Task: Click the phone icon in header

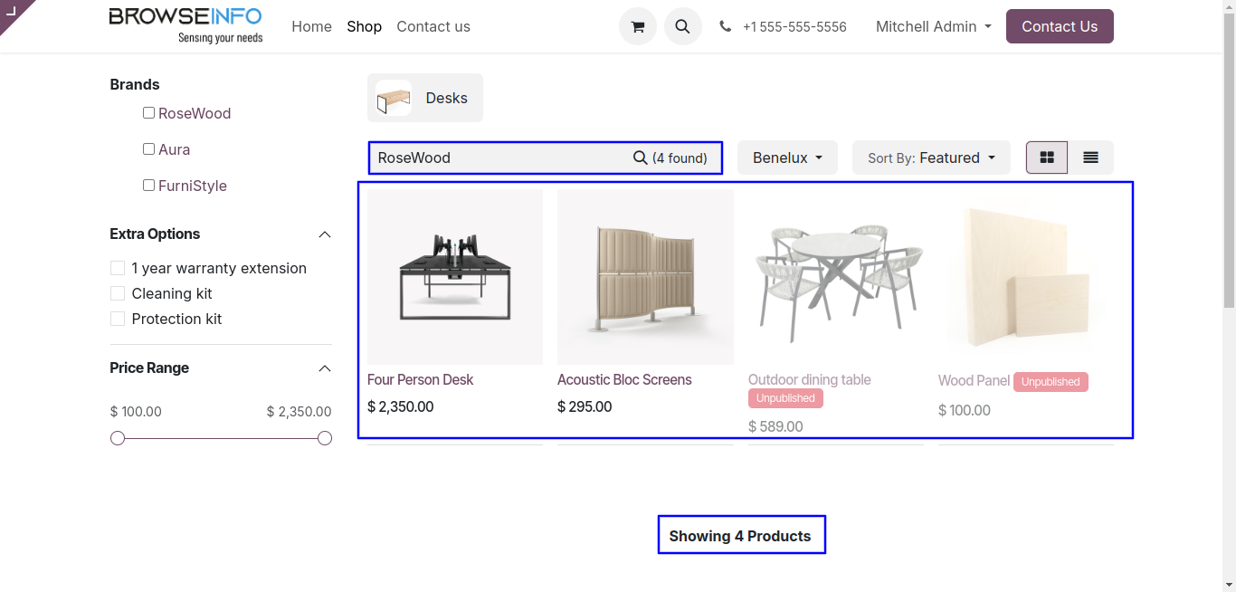Action: click(726, 27)
